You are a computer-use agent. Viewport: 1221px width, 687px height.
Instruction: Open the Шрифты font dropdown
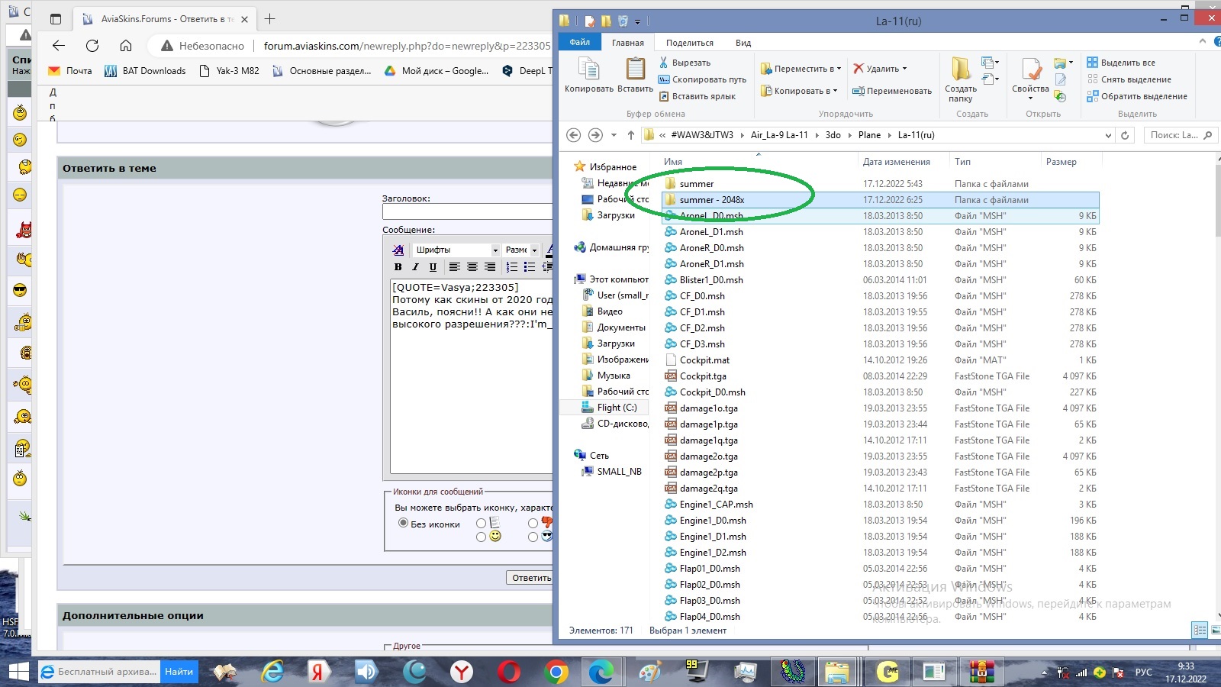click(x=456, y=250)
